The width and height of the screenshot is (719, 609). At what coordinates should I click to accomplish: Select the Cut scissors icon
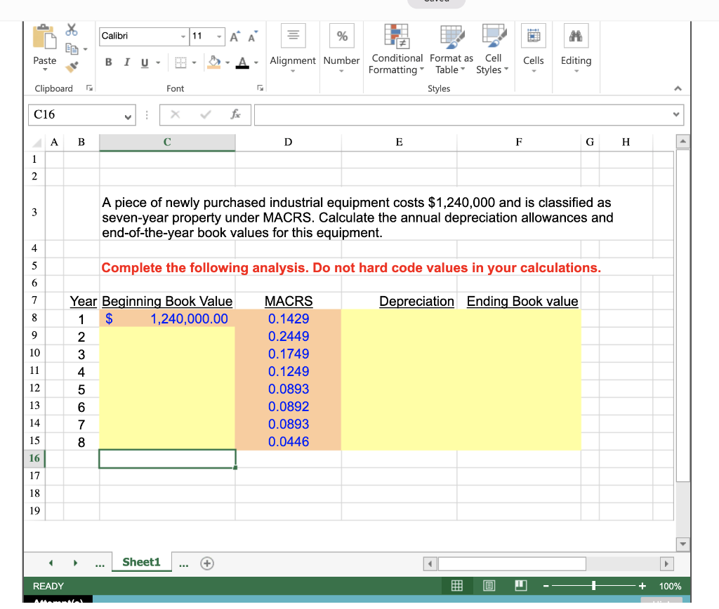pyautogui.click(x=71, y=29)
